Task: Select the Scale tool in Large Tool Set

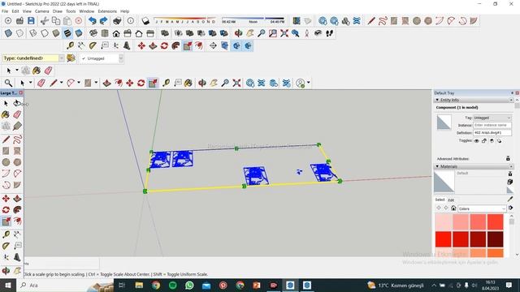Action: click(x=6, y=221)
